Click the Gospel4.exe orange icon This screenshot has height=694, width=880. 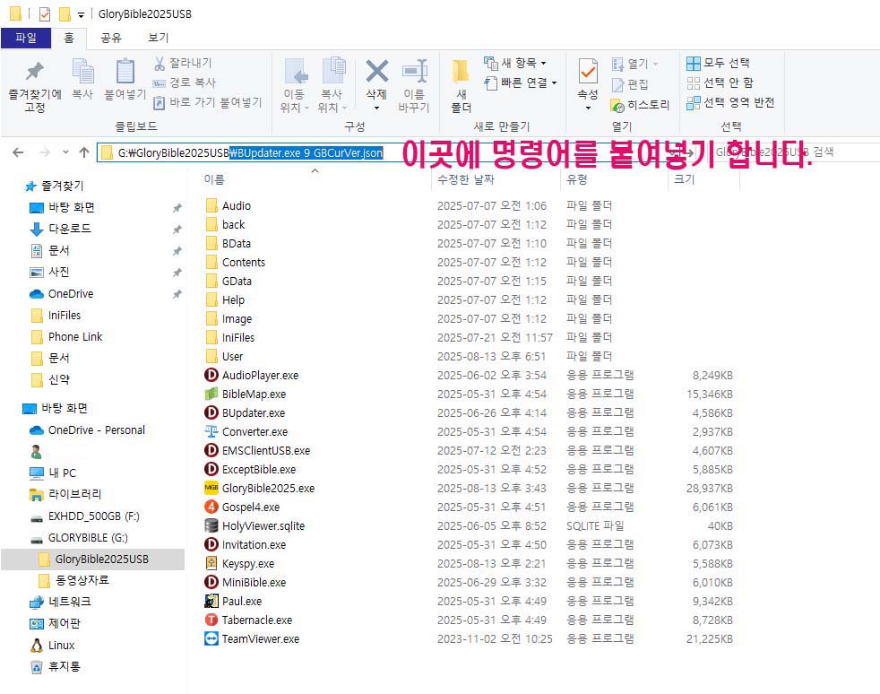click(211, 507)
